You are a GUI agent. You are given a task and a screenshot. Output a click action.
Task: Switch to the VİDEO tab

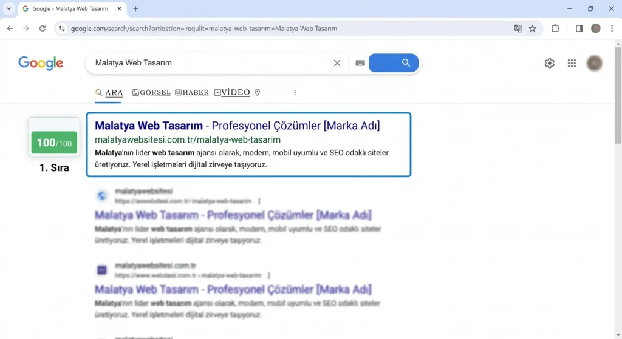(232, 93)
